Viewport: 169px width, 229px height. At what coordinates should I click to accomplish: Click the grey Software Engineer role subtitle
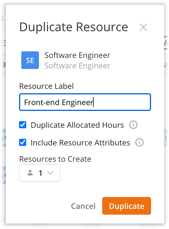pos(77,66)
